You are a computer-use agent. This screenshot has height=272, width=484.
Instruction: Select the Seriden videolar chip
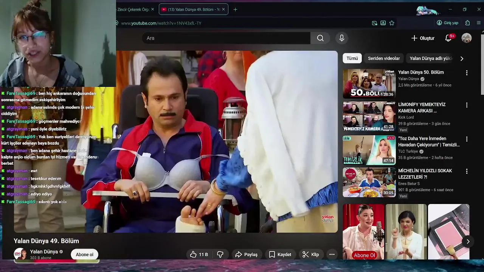point(384,59)
